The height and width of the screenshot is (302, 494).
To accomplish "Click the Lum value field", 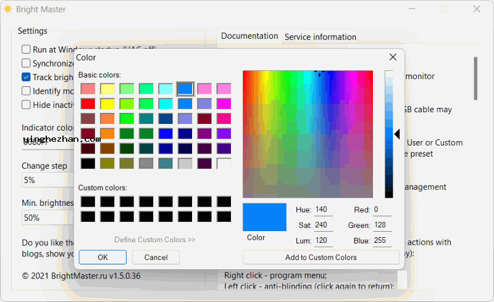I will point(324,240).
